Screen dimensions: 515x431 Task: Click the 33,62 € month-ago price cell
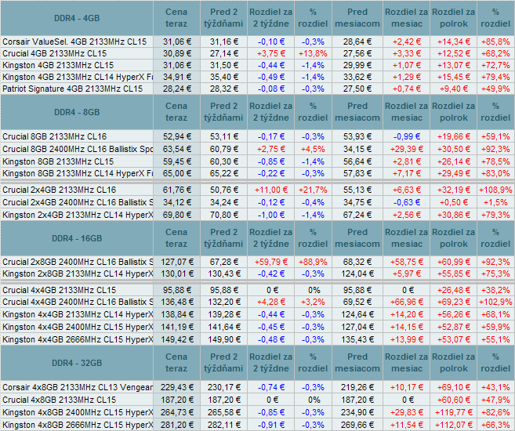pyautogui.click(x=357, y=77)
